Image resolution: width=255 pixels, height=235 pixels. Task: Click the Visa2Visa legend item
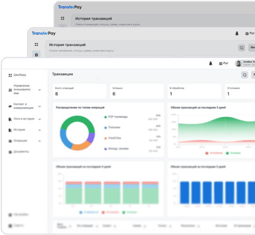pyautogui.click(x=112, y=138)
